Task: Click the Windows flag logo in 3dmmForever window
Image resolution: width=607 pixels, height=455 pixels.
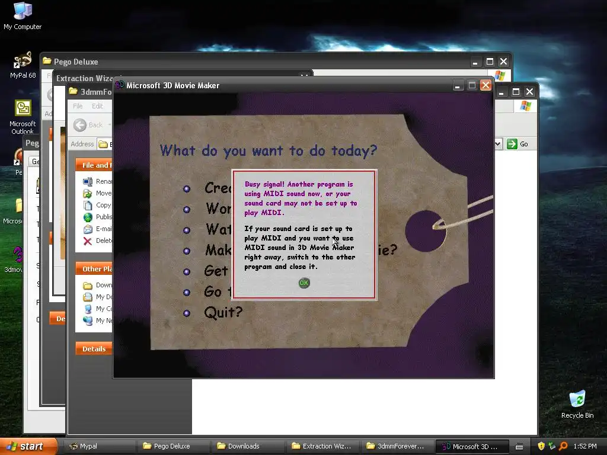Action: tap(525, 105)
